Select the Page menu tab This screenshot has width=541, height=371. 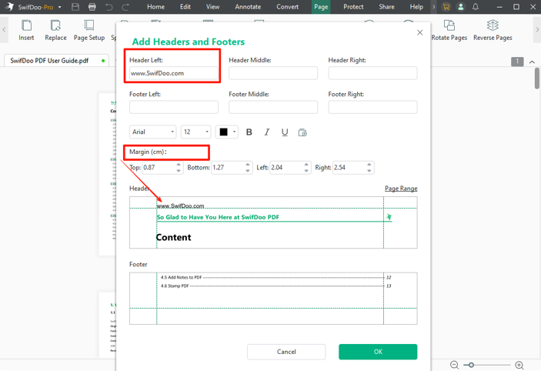click(321, 7)
